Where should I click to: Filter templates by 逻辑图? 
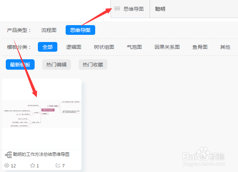(x=74, y=47)
